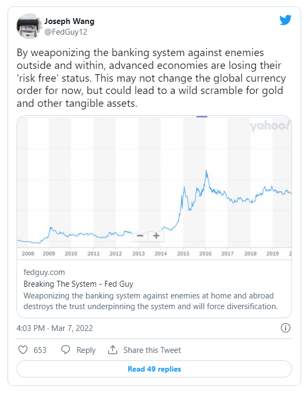Click the Twitter bird logo
The image size is (307, 394).
pyautogui.click(x=286, y=20)
